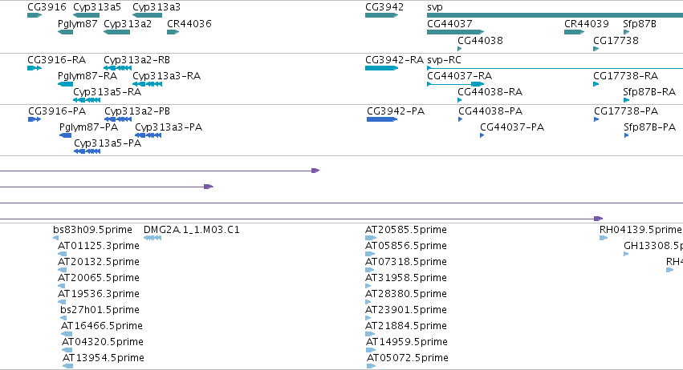Select the AT20065.5prime EST label
Image resolution: width=683 pixels, height=370 pixels.
click(x=99, y=278)
